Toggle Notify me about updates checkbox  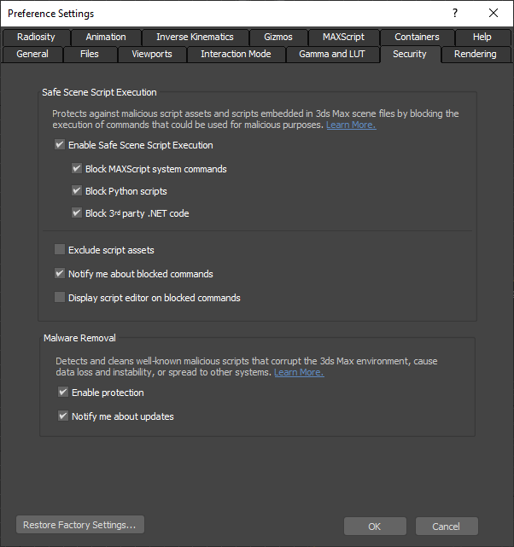(x=63, y=416)
